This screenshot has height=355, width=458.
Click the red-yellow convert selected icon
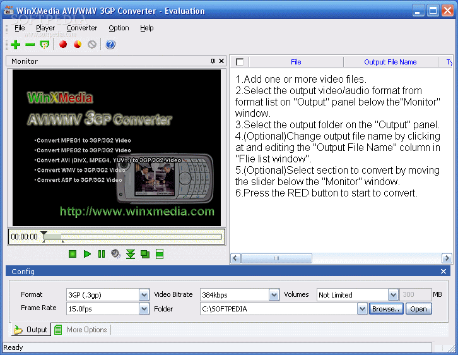[78, 44]
